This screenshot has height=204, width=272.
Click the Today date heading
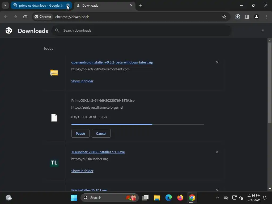[x=48, y=48]
